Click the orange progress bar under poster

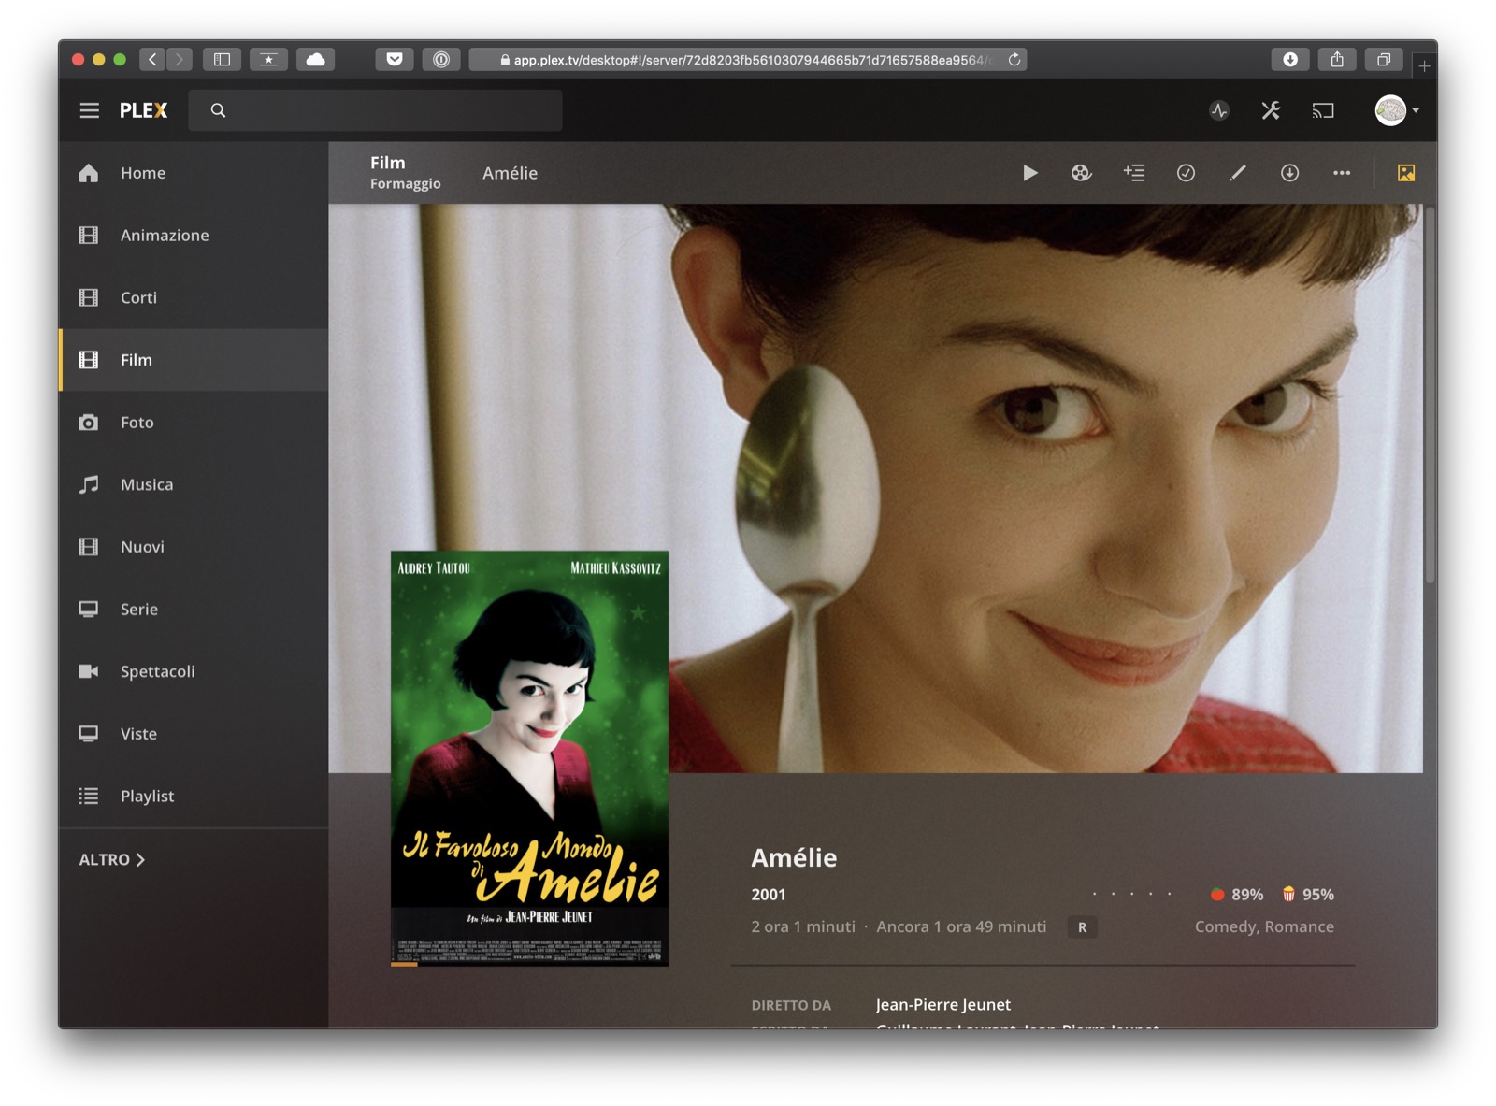pyautogui.click(x=404, y=964)
